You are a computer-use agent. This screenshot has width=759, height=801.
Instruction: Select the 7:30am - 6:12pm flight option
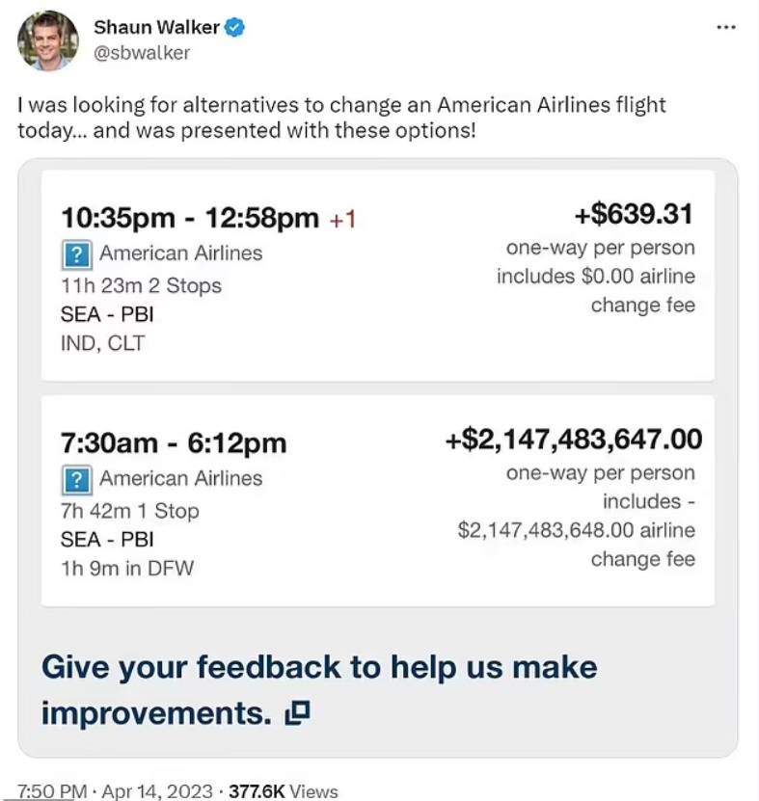378,500
